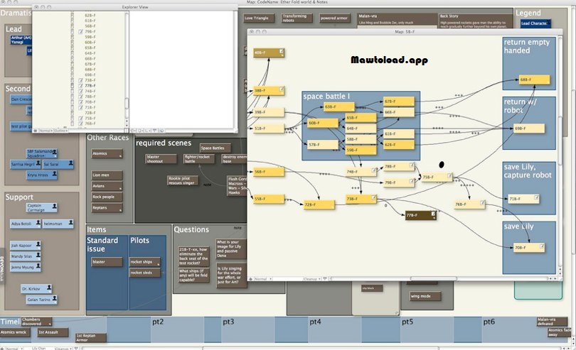The image size is (576, 350).
Task: Select the rocket ships note in Pilots
Action: 145,262
